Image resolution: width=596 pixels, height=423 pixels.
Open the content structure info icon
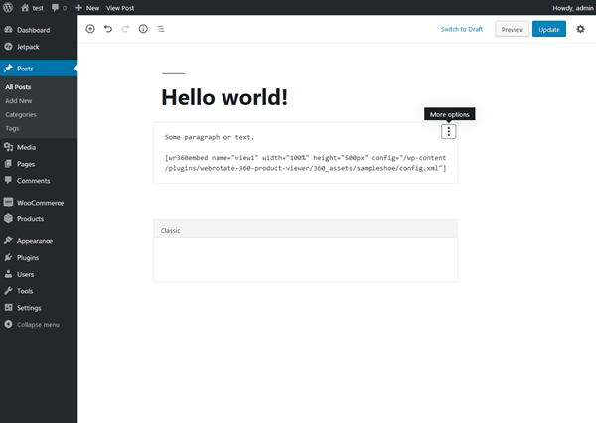tap(143, 29)
